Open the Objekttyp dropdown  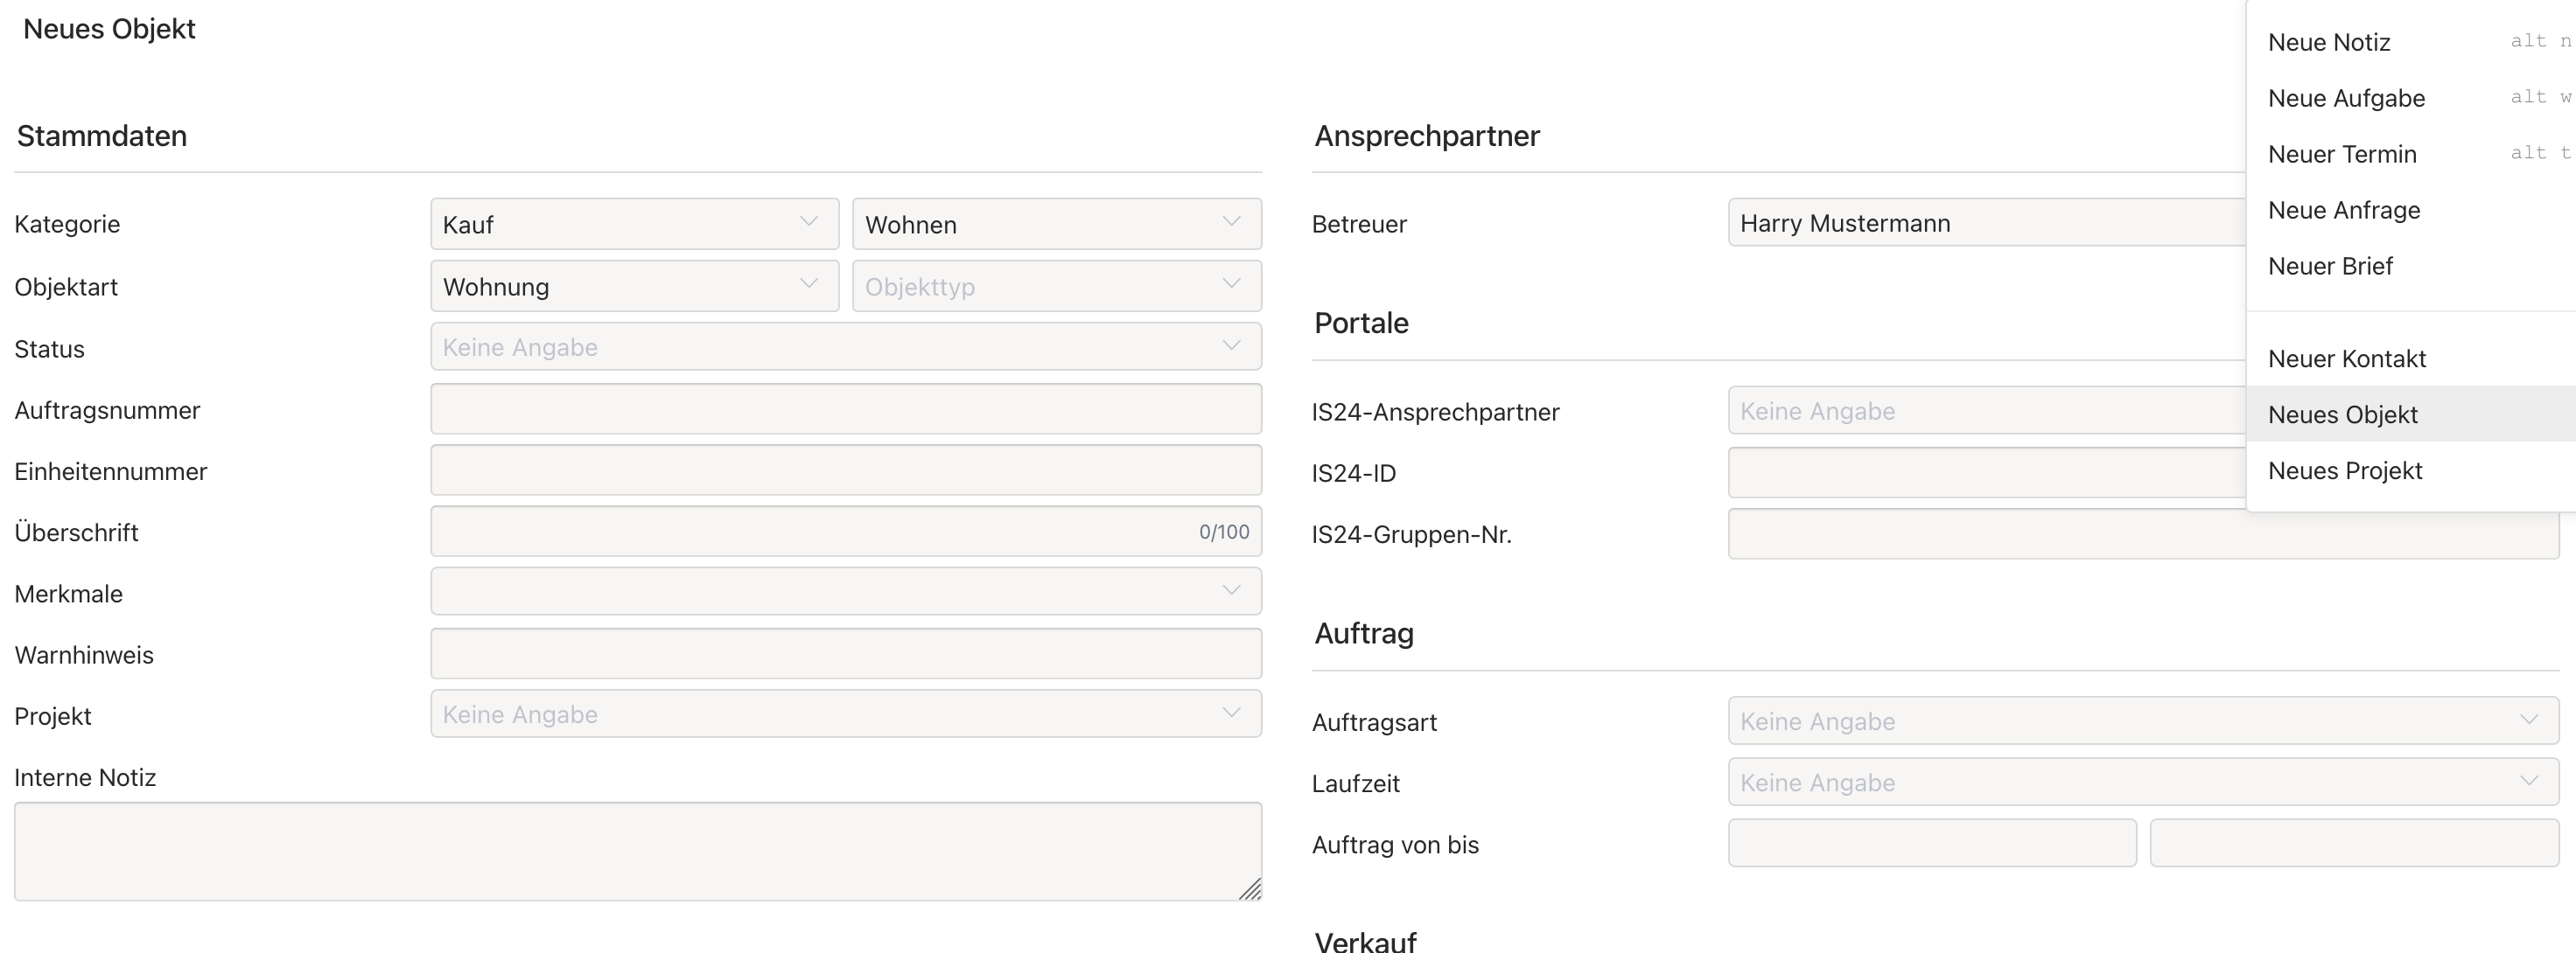1056,287
